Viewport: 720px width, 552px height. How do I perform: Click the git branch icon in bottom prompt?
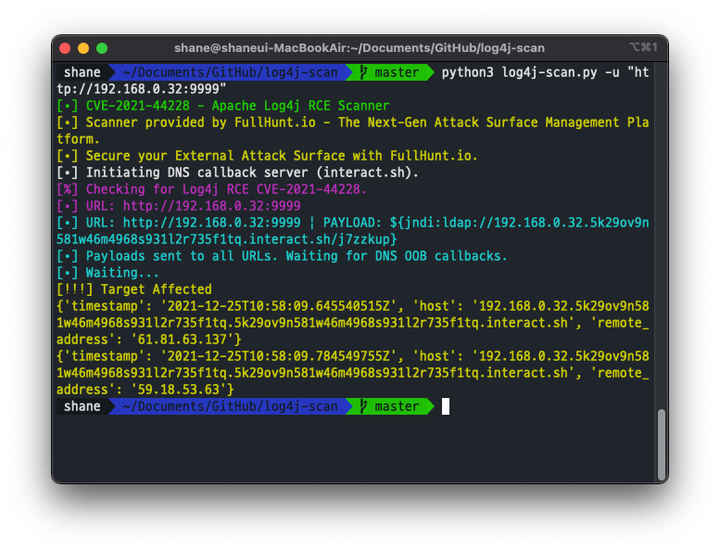(x=363, y=406)
